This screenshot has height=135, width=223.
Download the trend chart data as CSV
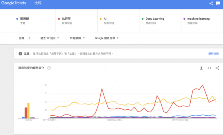point(201,68)
